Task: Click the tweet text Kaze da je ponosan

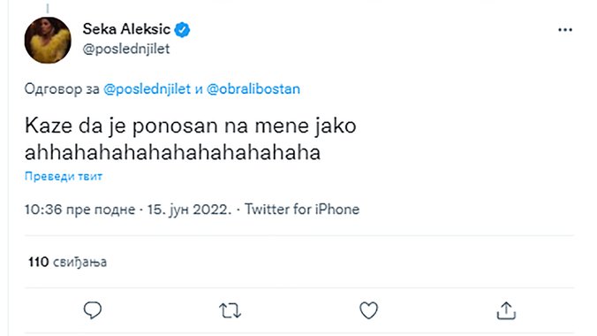Action: (191, 126)
